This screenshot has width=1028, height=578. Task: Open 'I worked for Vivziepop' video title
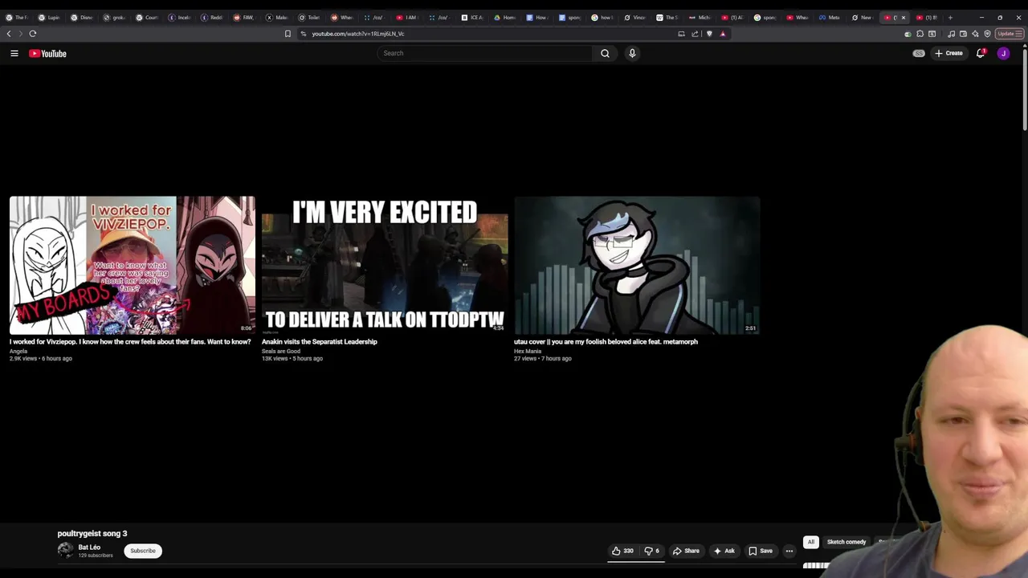130,342
